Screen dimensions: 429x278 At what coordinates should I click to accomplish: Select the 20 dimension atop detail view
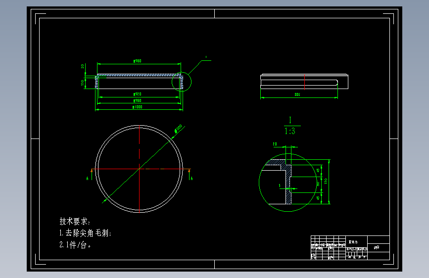click(x=275, y=144)
